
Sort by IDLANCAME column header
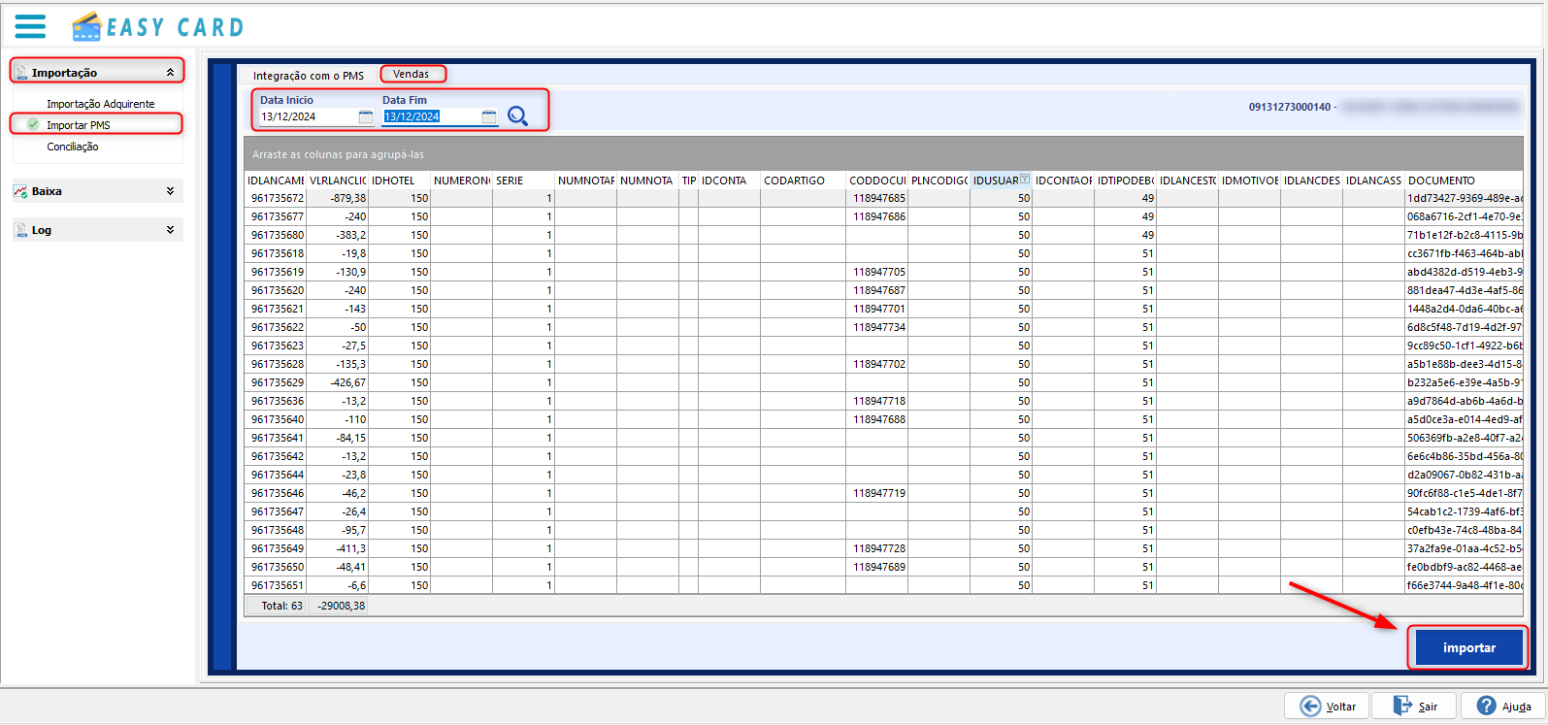[x=276, y=181]
